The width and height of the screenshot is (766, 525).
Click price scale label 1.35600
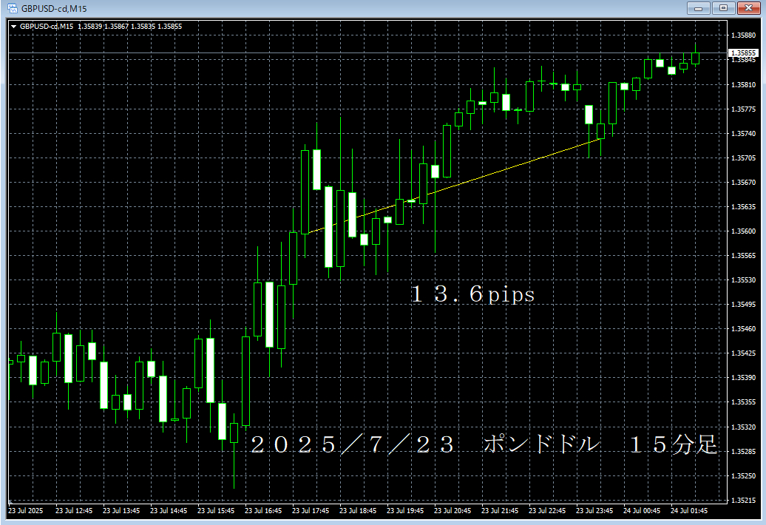743,231
